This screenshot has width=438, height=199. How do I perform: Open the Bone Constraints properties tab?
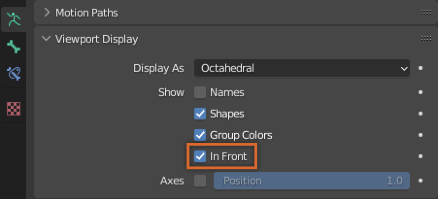click(x=15, y=74)
